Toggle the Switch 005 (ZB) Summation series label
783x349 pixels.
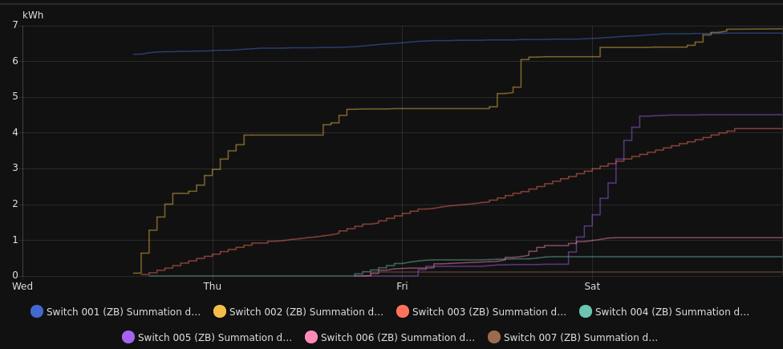click(215, 338)
